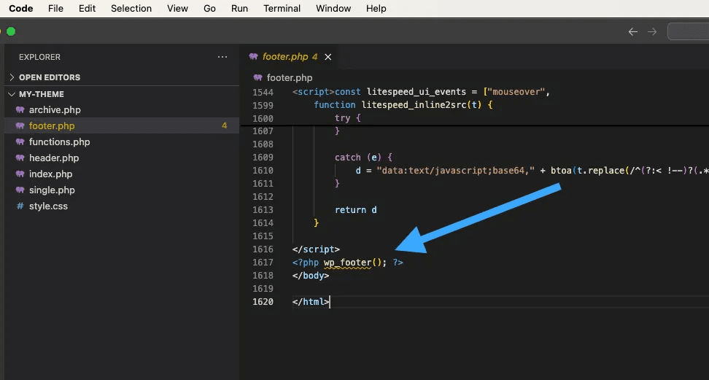Viewport: 709px width, 380px height.
Task: Click the green window zoom button
Action: (x=11, y=31)
